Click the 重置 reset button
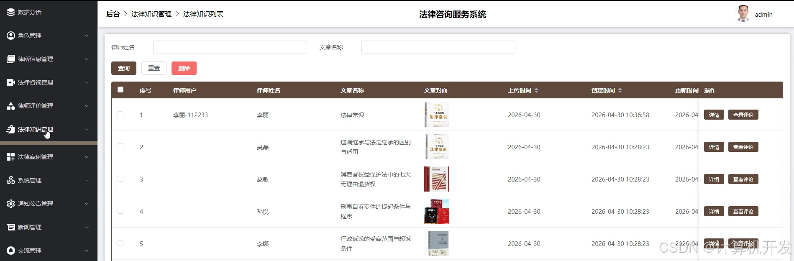794x261 pixels. pos(154,68)
